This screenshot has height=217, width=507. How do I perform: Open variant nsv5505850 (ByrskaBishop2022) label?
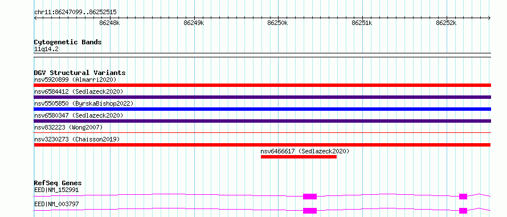point(84,103)
